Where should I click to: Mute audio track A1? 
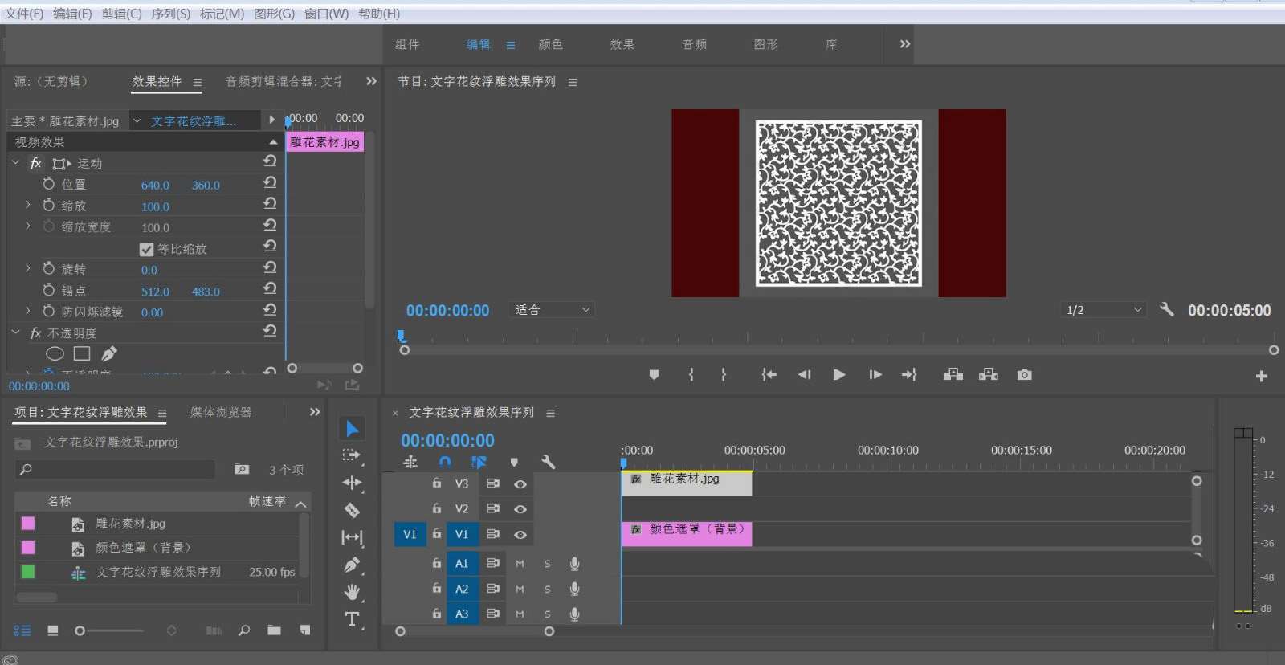coord(520,564)
